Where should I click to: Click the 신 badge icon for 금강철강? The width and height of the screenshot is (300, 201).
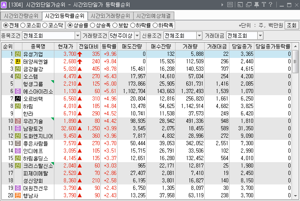pos(18,69)
